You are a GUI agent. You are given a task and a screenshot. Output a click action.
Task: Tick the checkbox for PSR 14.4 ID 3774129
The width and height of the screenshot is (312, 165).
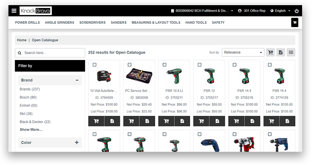(x=270, y=65)
